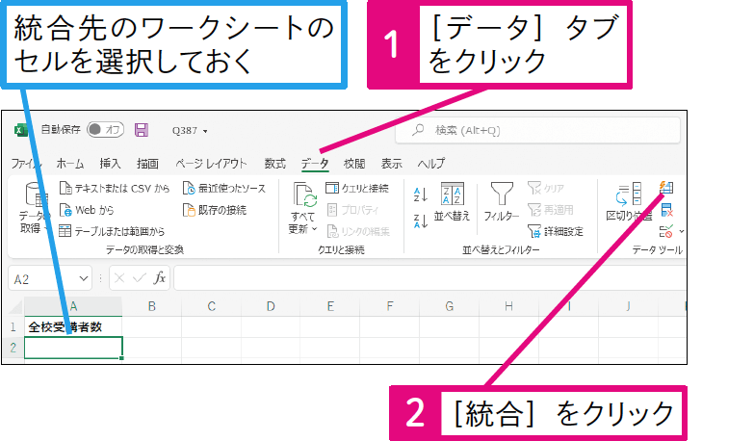Switch to the 表示 tab
Image resolution: width=754 pixels, height=441 pixels.
391,164
